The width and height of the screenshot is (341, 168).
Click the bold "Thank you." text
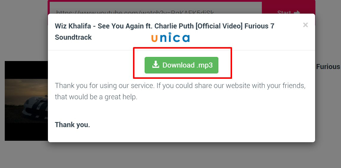coord(72,125)
